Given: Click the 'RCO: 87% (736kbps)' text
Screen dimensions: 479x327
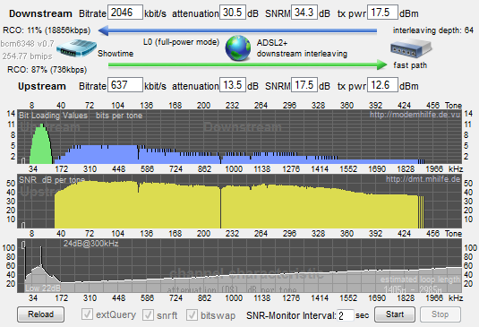Looking at the screenshot, I should (x=47, y=69).
